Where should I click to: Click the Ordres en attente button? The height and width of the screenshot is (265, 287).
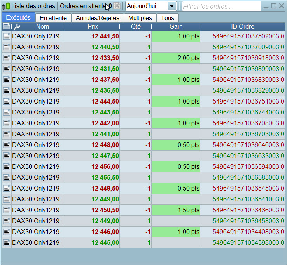tap(86, 6)
